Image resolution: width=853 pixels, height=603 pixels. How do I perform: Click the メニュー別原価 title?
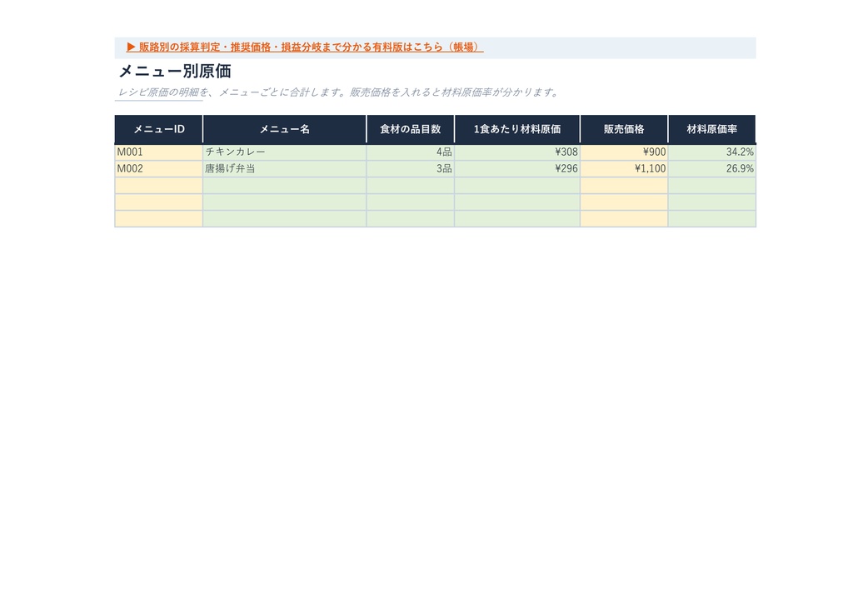click(x=175, y=72)
